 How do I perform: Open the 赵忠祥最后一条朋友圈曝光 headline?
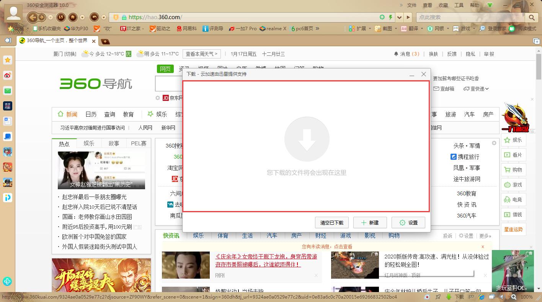point(94,197)
